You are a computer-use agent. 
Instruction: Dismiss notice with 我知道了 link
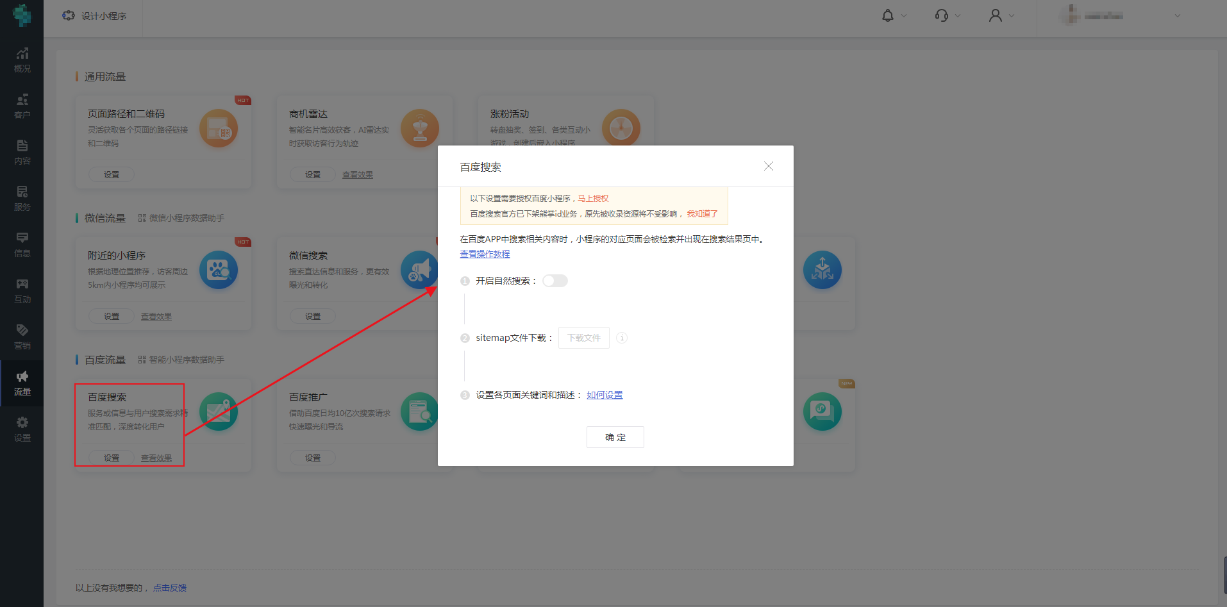click(x=703, y=214)
